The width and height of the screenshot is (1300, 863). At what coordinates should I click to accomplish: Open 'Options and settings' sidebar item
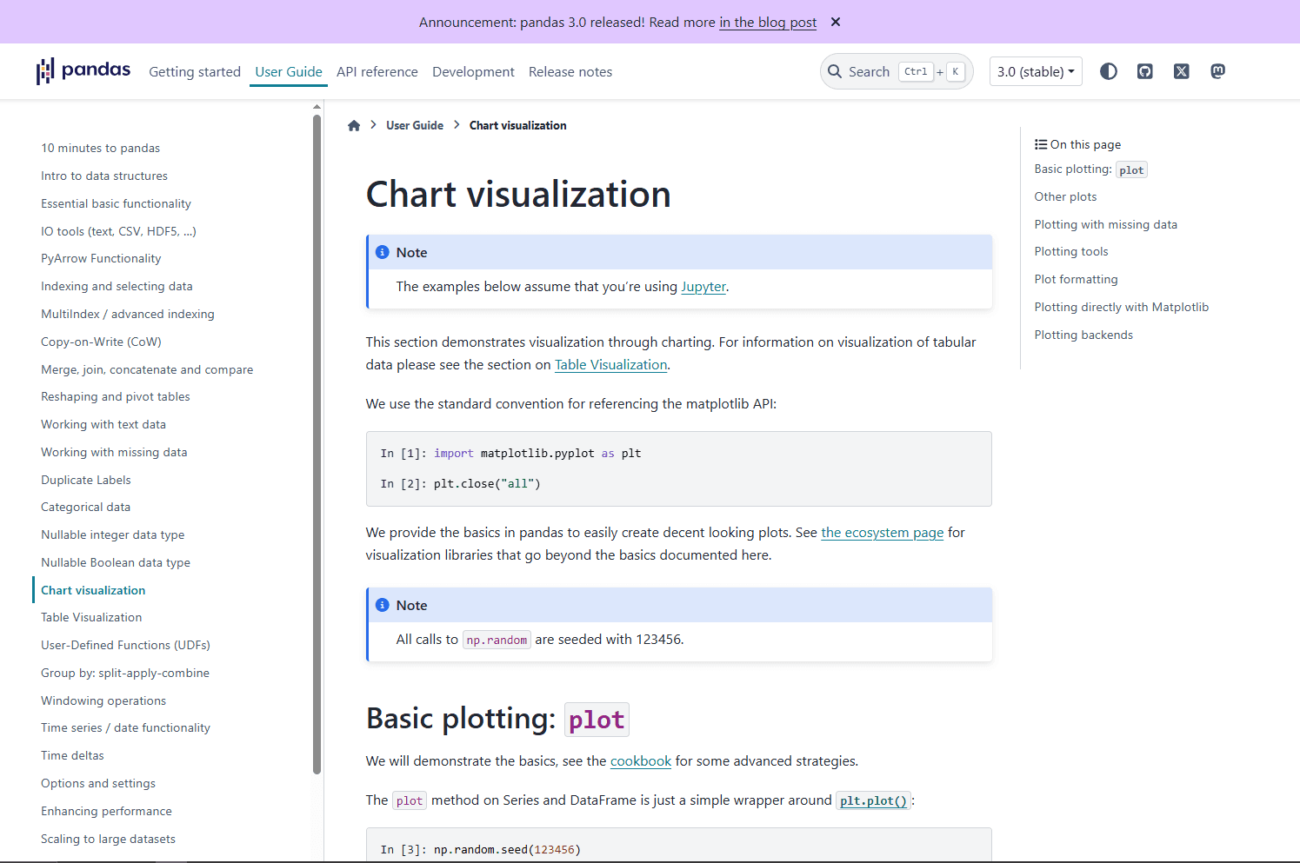pyautogui.click(x=98, y=783)
